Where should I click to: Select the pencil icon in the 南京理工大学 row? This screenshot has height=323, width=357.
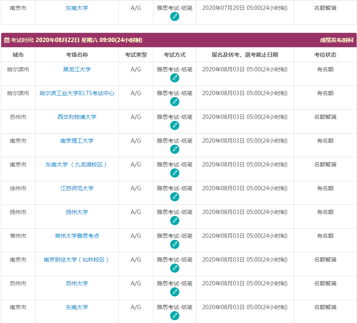(x=175, y=149)
